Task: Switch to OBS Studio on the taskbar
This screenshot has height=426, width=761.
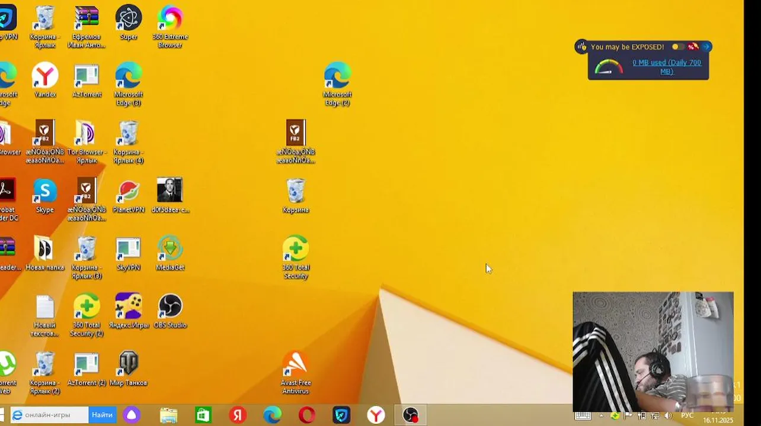Action: tap(411, 415)
